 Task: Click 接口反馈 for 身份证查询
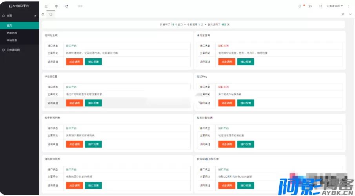point(246,61)
